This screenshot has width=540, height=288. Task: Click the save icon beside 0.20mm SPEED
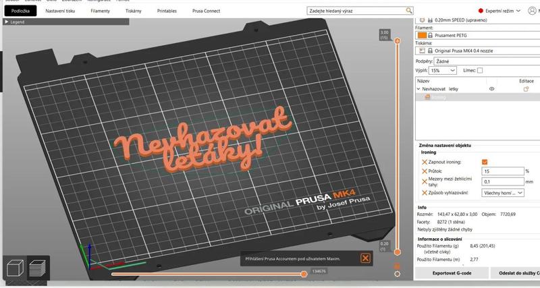click(x=430, y=20)
